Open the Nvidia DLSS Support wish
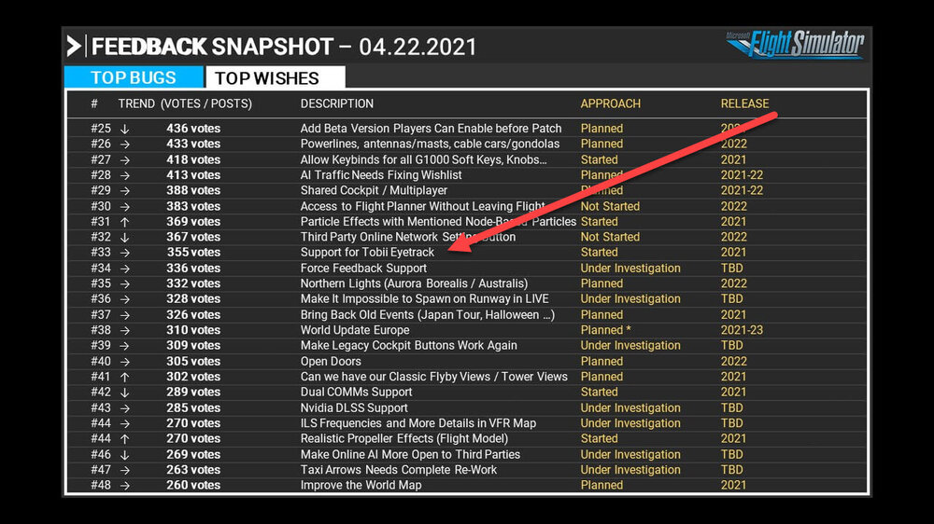This screenshot has height=524, width=934. pos(354,407)
